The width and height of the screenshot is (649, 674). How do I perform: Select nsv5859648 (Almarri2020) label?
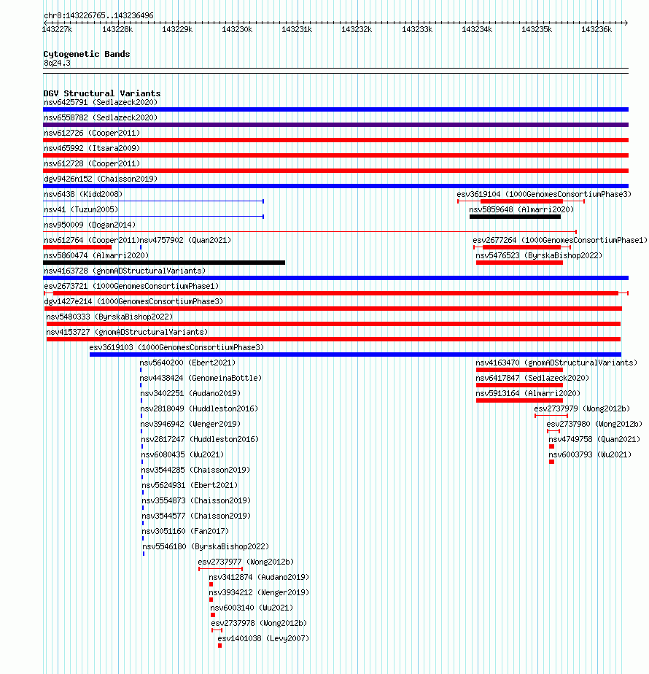pos(521,210)
